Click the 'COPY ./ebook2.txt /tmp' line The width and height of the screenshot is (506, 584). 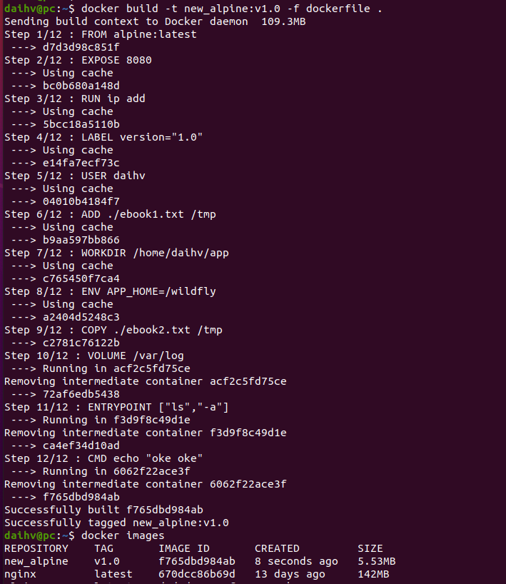pos(113,330)
